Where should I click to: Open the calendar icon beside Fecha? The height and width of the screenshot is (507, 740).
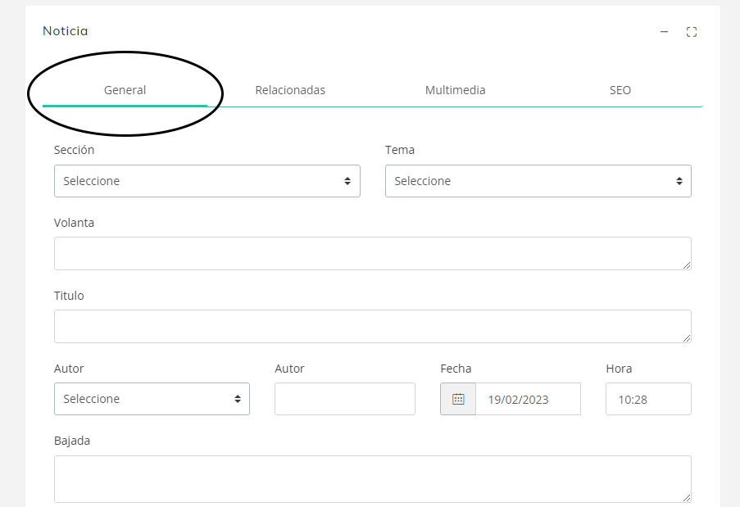[x=458, y=399]
